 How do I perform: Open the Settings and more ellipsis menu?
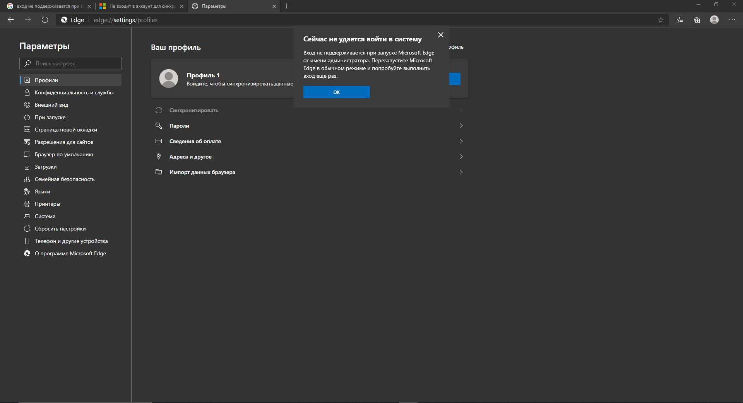pyautogui.click(x=732, y=20)
